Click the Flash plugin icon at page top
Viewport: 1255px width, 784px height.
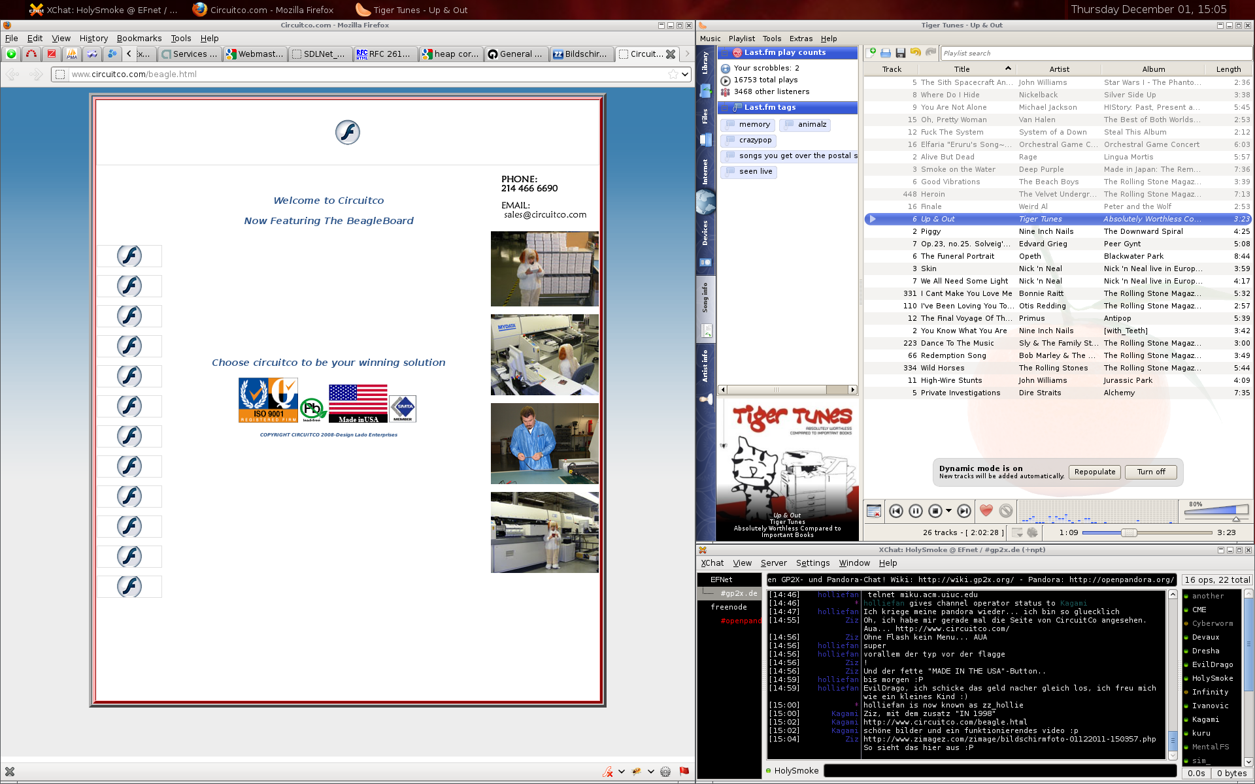click(347, 133)
